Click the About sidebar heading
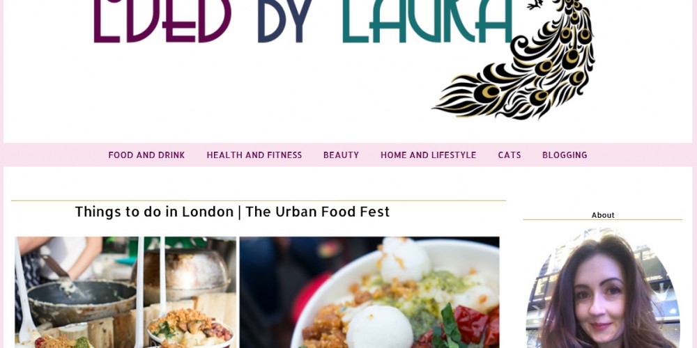The image size is (697, 348). click(603, 215)
